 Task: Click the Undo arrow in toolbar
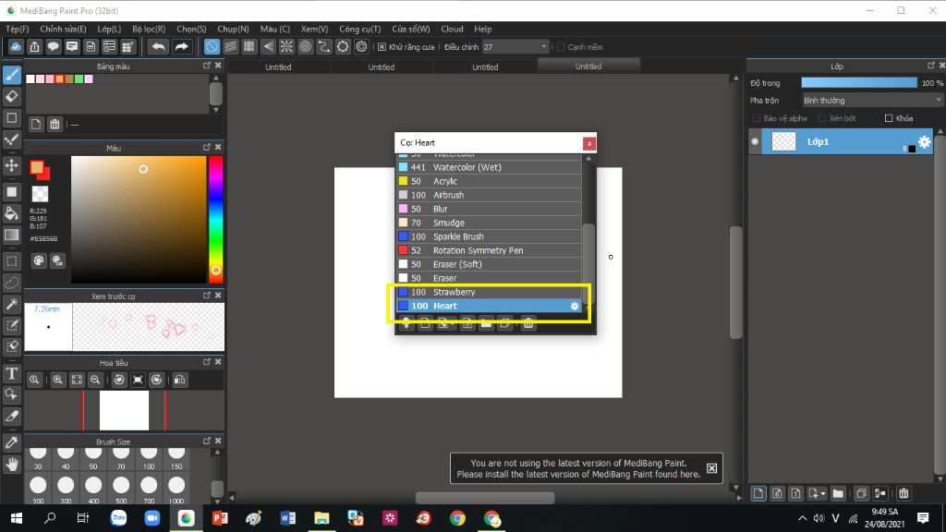pyautogui.click(x=158, y=46)
